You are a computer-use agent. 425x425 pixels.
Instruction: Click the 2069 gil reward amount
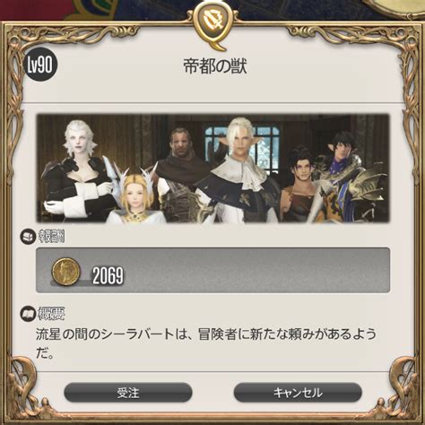(108, 275)
